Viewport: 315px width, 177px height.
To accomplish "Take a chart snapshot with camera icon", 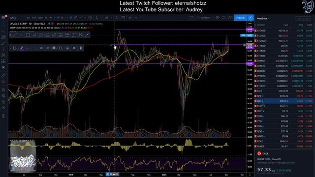I will pos(230,18).
